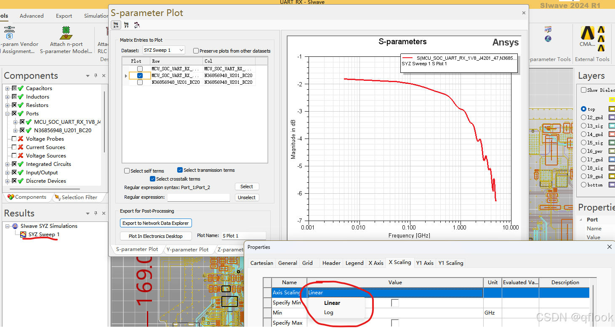The height and width of the screenshot is (328, 615).
Task: Pin the Components panel
Action: point(96,76)
